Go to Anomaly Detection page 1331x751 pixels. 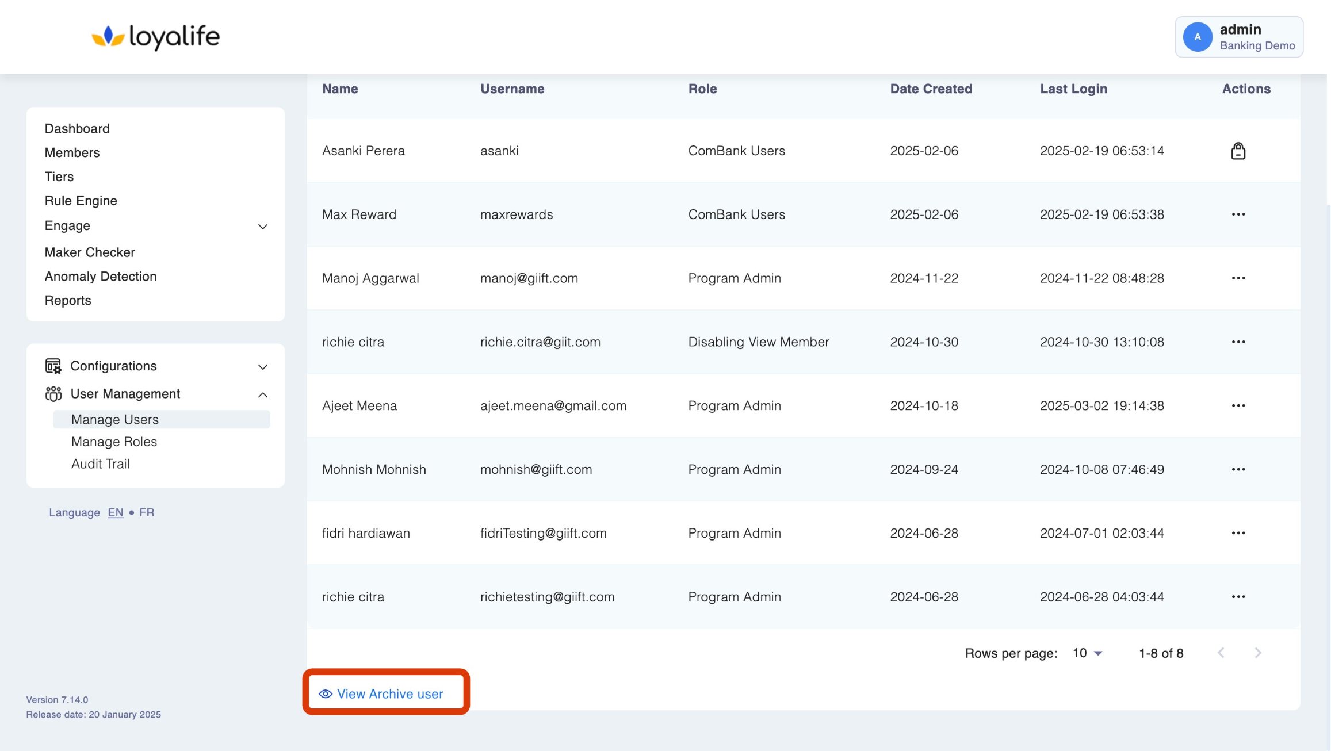(x=101, y=277)
